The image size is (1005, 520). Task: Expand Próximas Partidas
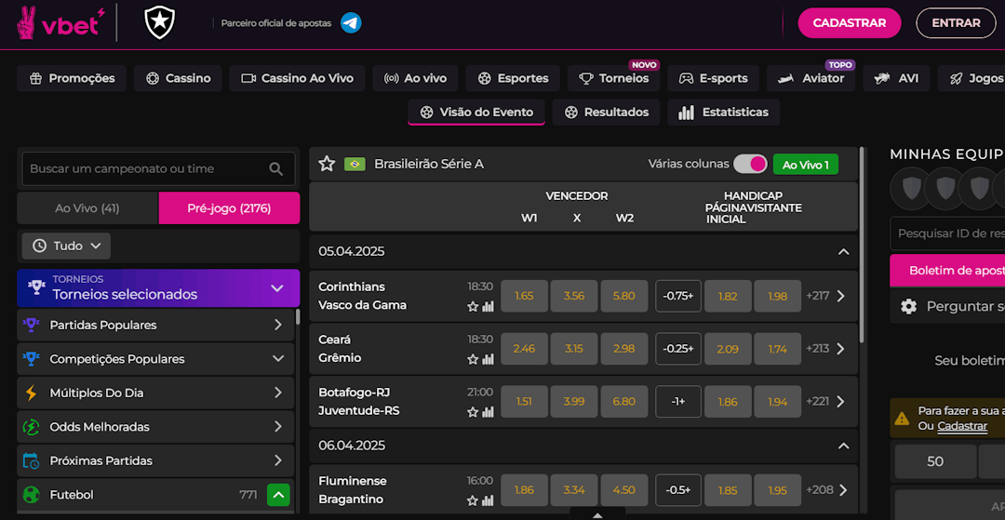coord(278,461)
